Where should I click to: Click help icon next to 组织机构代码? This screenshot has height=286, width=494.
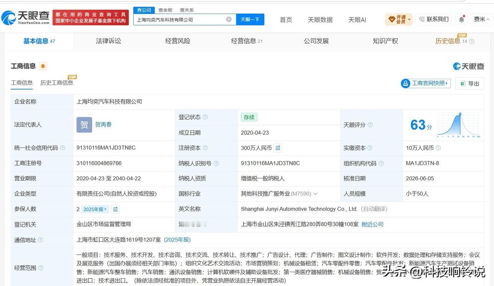(x=381, y=163)
